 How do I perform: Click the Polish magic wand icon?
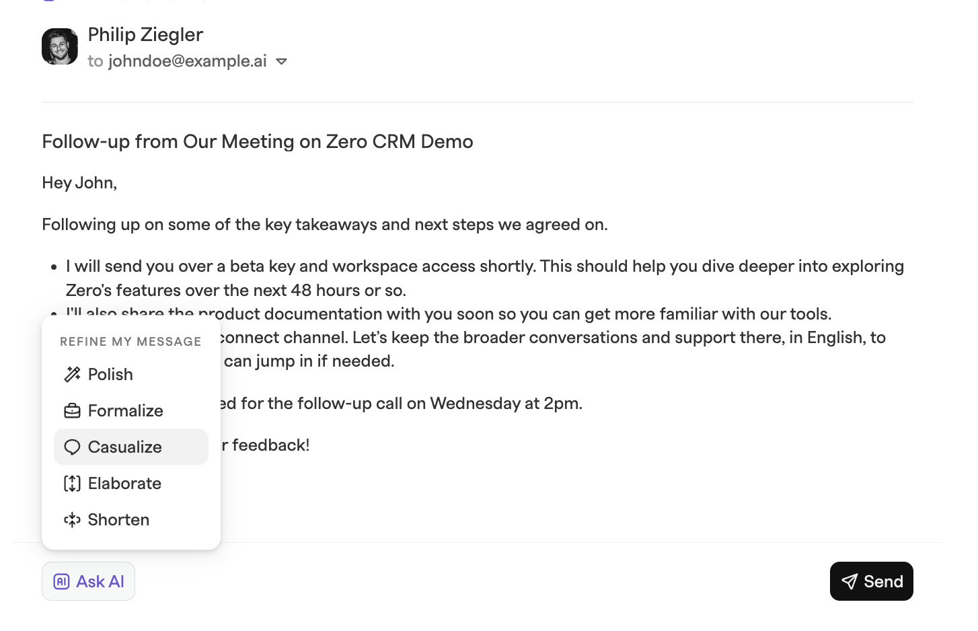tap(72, 375)
